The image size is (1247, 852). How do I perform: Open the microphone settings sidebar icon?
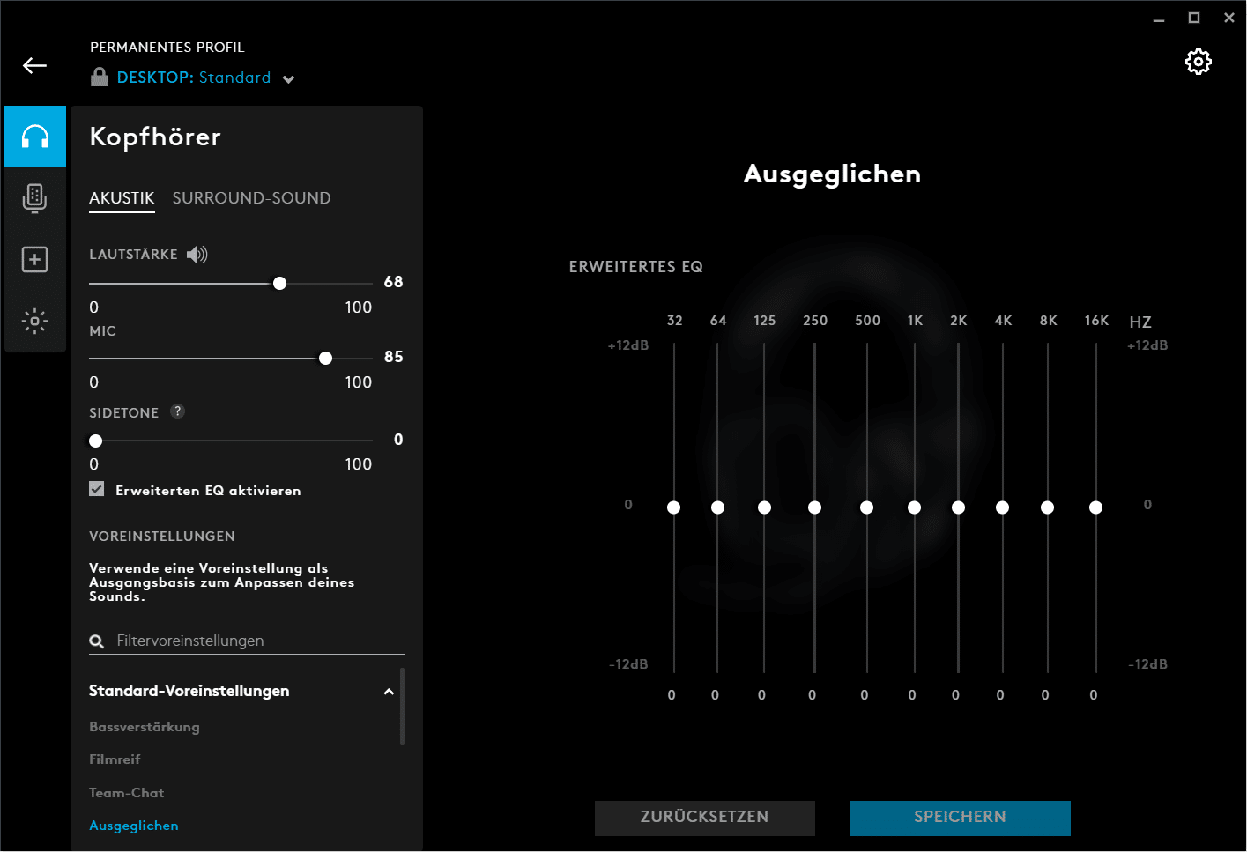coord(35,198)
